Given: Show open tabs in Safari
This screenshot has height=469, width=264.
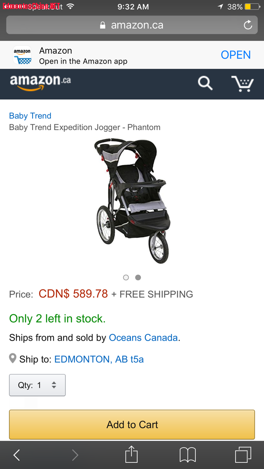Looking at the screenshot, I should (x=243, y=455).
